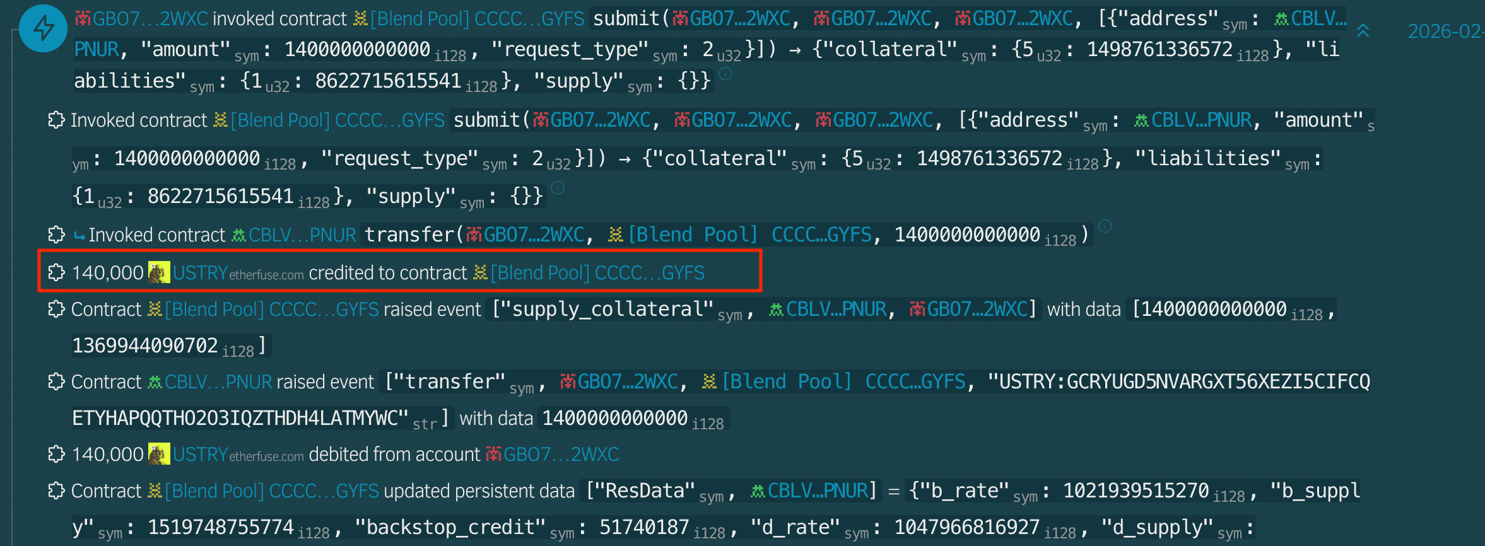This screenshot has height=546, width=1485.
Task: Open CBLV...PNUR topic in supply_collateral event
Action: [x=828, y=309]
